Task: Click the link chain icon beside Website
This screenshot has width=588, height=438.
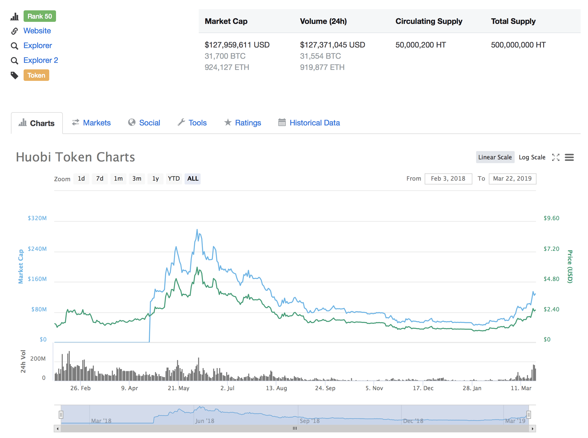Action: pos(14,31)
